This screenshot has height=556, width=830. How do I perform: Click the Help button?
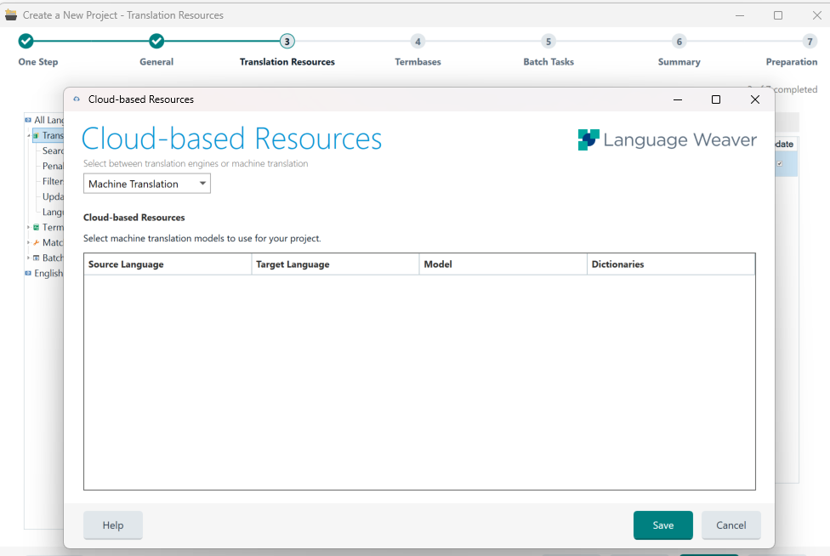click(112, 525)
